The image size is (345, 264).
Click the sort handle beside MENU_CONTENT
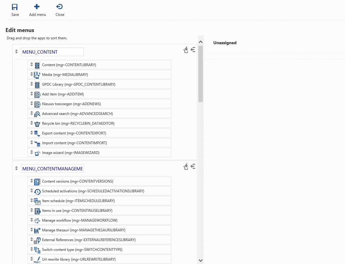(x=16, y=52)
